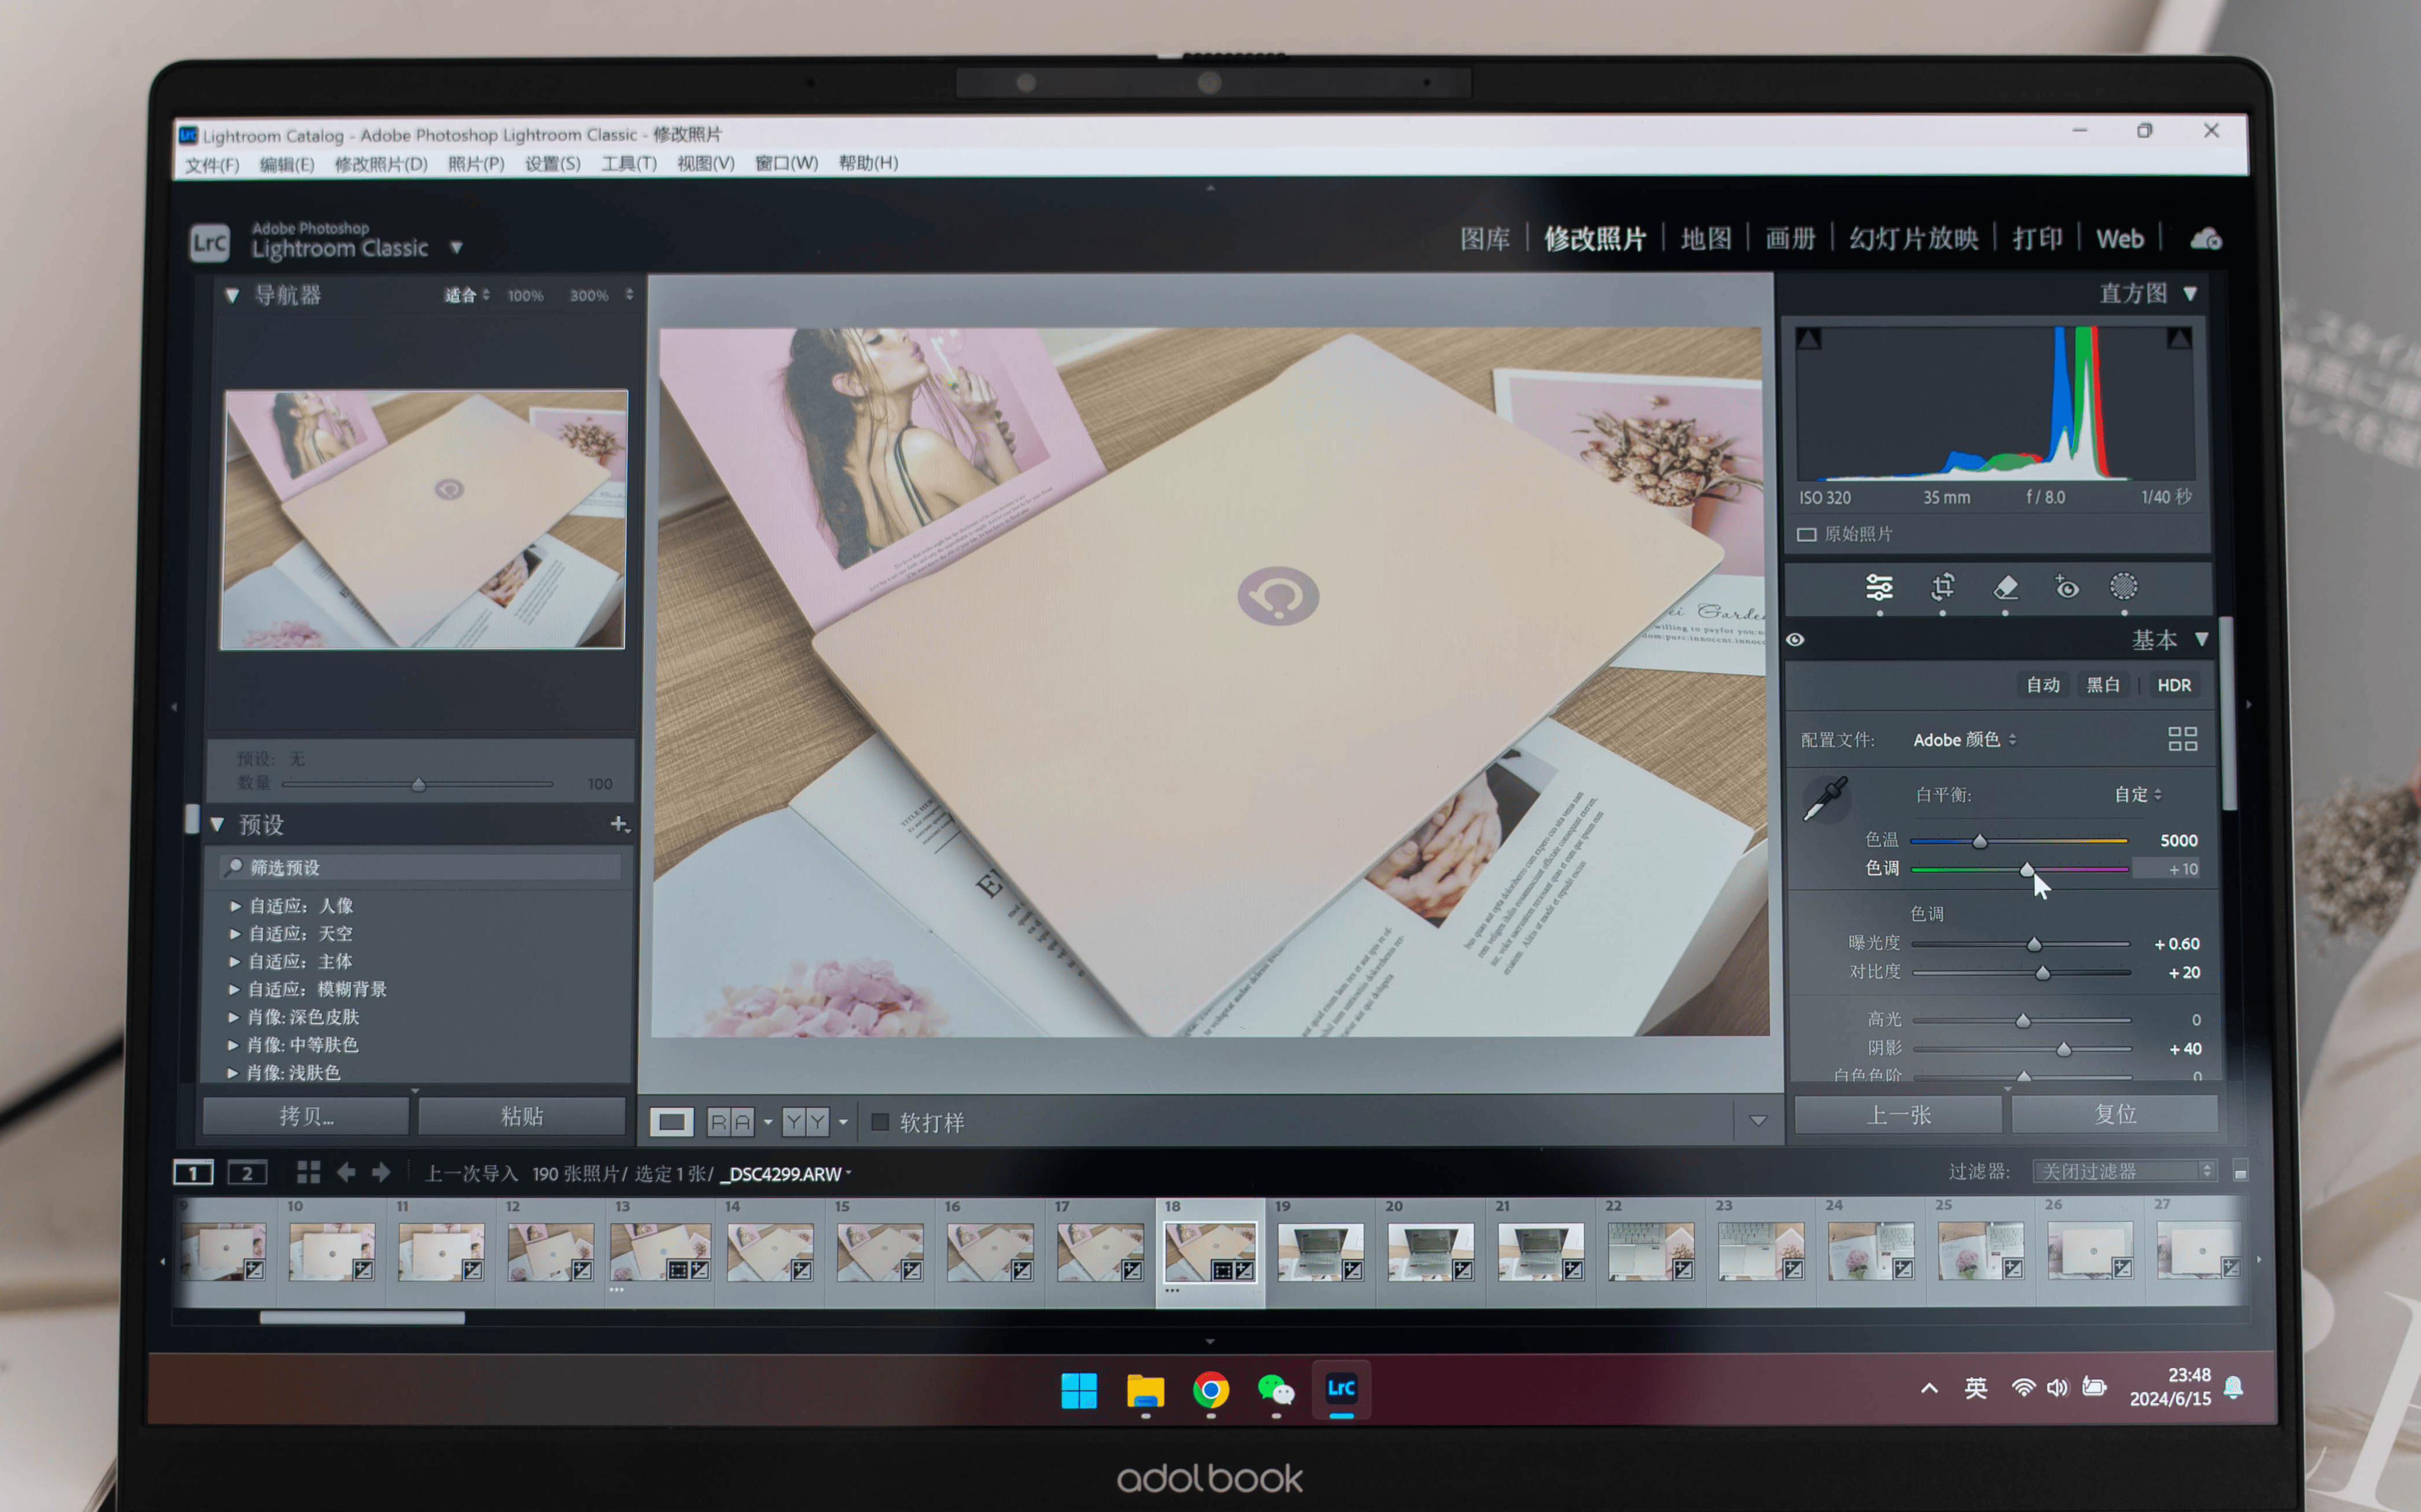Click the cloud sync status icon
Viewport: 2421px width, 1512px height.
[2205, 239]
